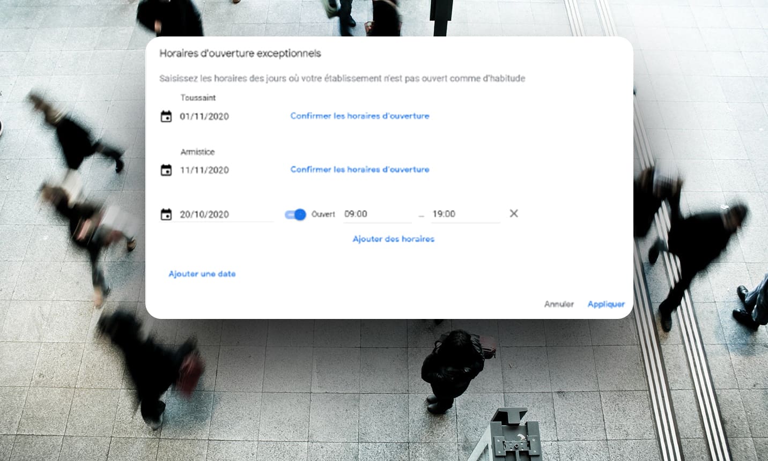Viewport: 768px width, 461px height.
Task: Open calendar icon next to 01/11/2020
Action: 166,116
